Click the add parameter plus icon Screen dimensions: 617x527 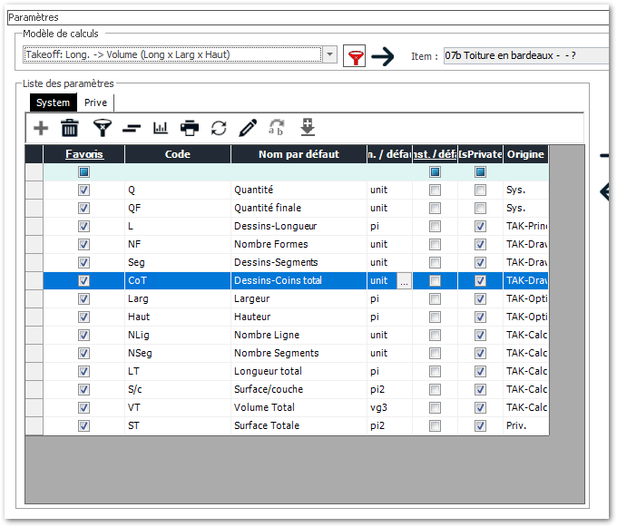pos(41,128)
